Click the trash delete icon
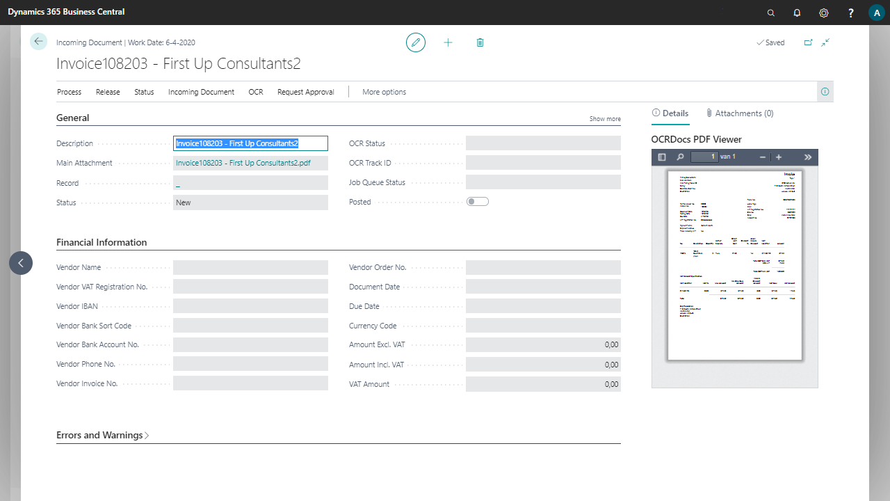 [480, 42]
